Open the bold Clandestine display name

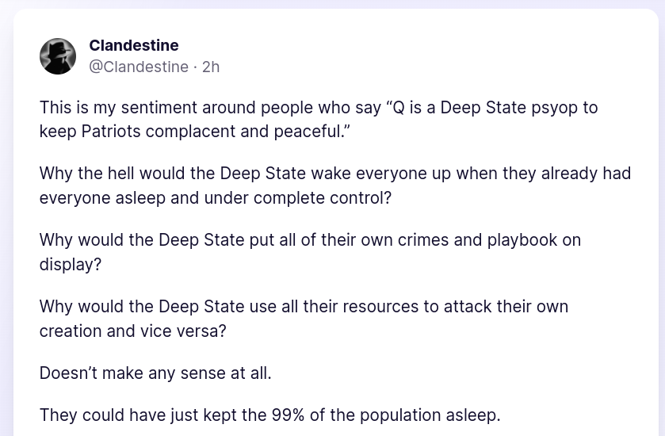tap(134, 45)
